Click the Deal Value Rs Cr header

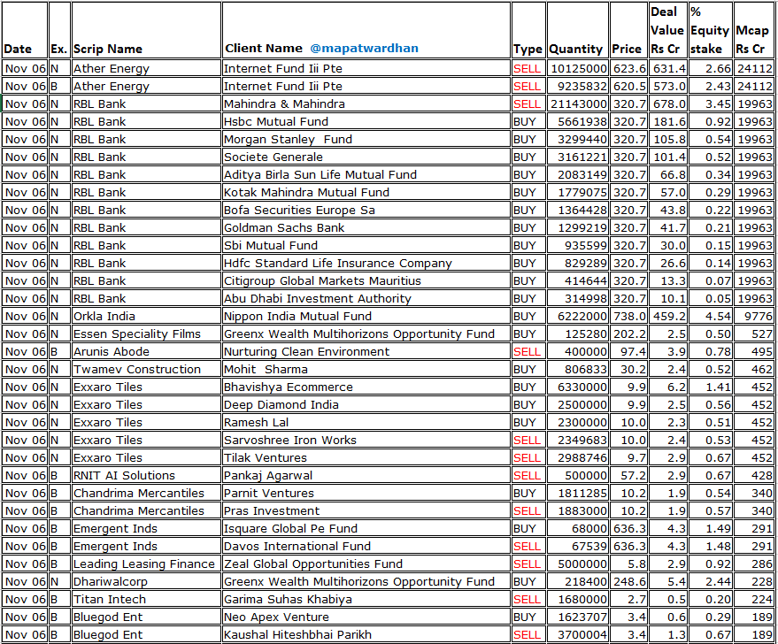pyautogui.click(x=666, y=30)
